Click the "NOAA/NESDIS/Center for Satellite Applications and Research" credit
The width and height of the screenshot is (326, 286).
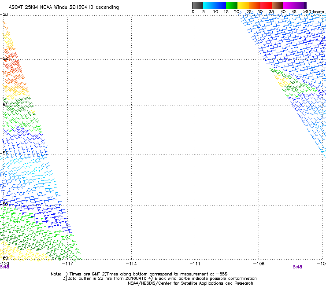pos(190,283)
